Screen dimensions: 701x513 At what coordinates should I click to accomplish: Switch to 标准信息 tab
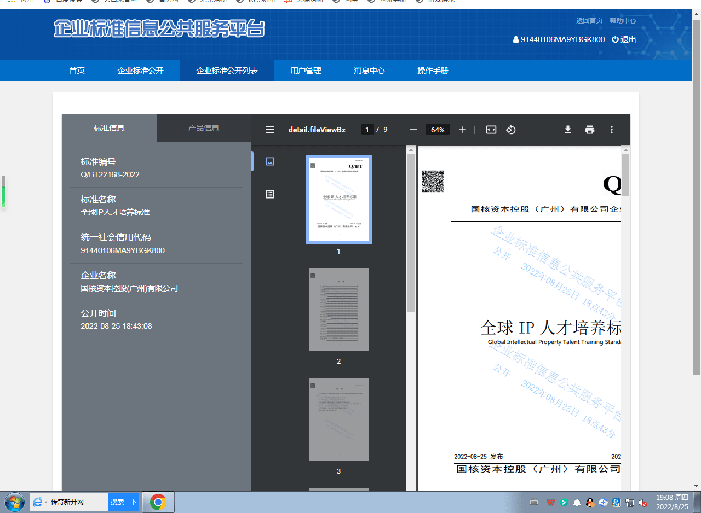(109, 128)
